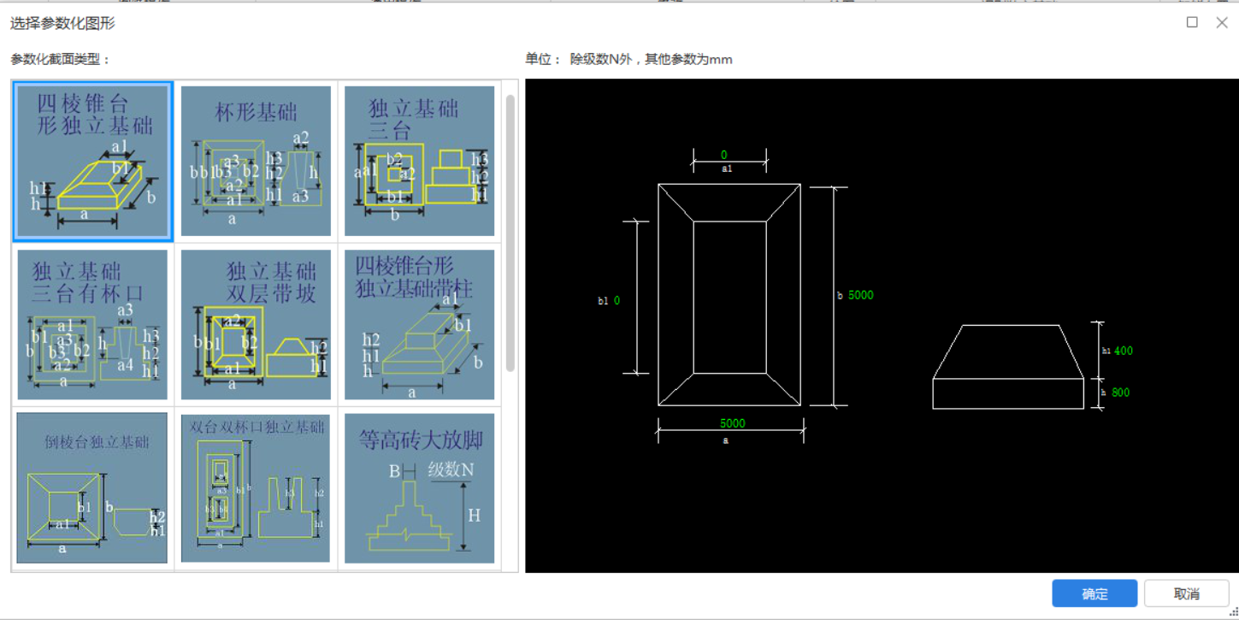Image resolution: width=1239 pixels, height=620 pixels.
Task: Select the 倒棱台独立基础 thumbnail
Action: point(92,488)
